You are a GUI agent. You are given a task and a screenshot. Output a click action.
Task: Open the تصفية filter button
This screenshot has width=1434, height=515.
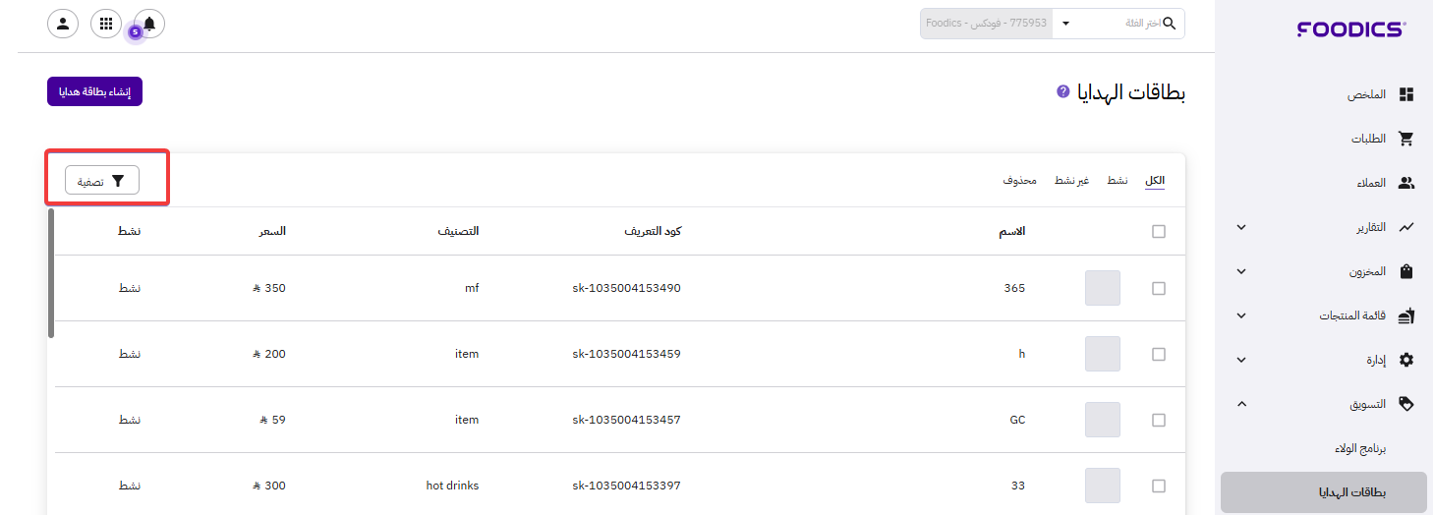pyautogui.click(x=102, y=181)
